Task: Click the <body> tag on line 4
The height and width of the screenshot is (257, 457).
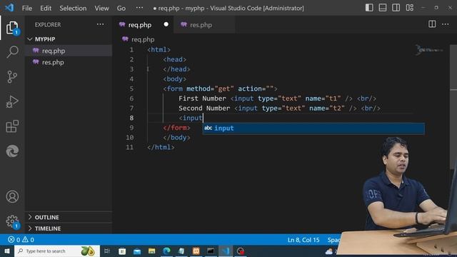Action: 174,79
